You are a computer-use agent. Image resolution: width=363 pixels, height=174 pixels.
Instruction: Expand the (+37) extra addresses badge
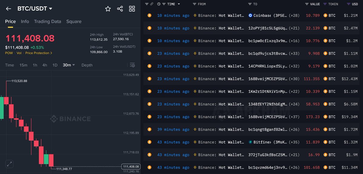coord(295,117)
